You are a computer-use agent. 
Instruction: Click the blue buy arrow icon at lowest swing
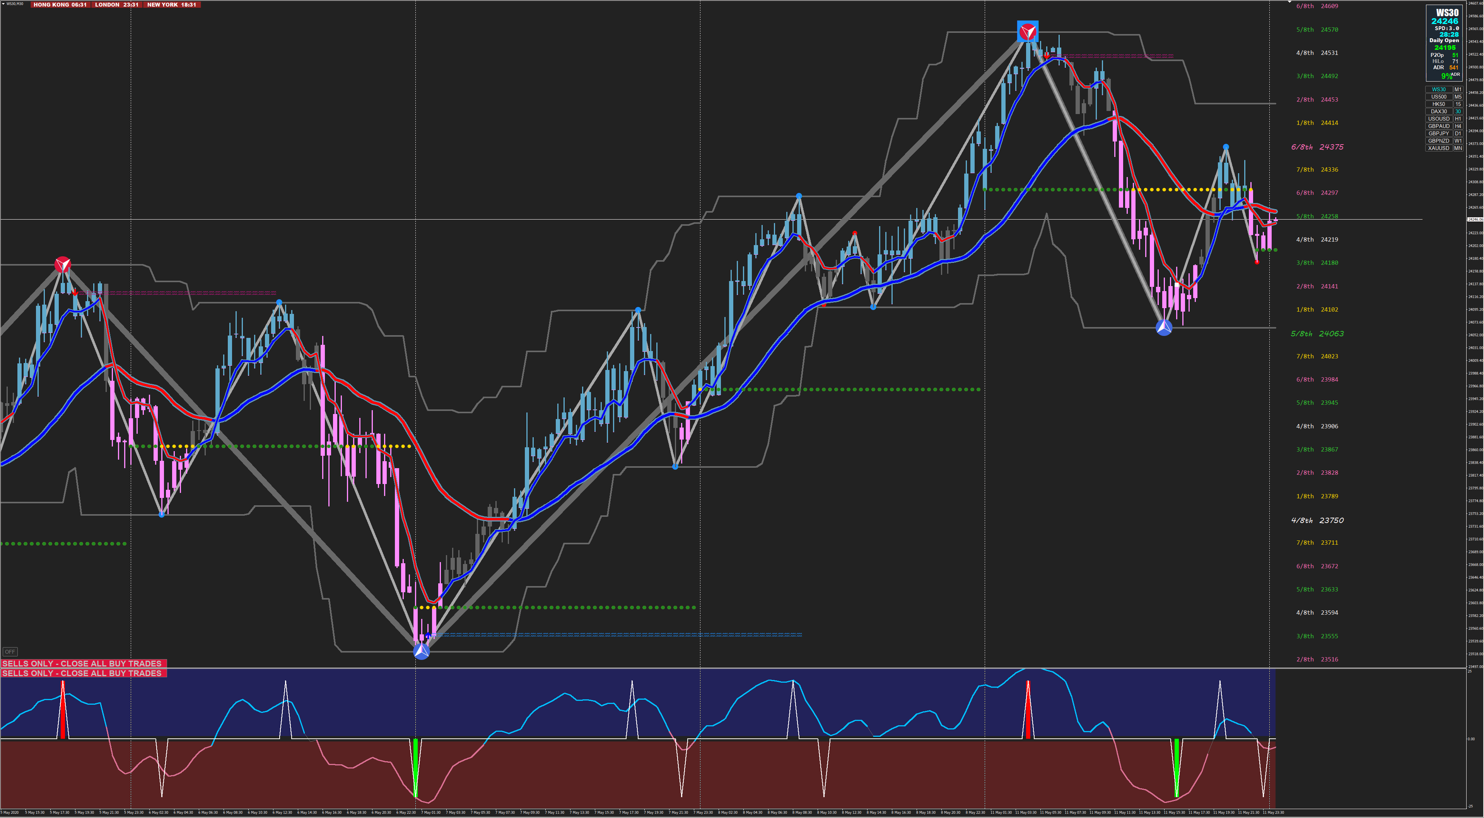click(422, 652)
